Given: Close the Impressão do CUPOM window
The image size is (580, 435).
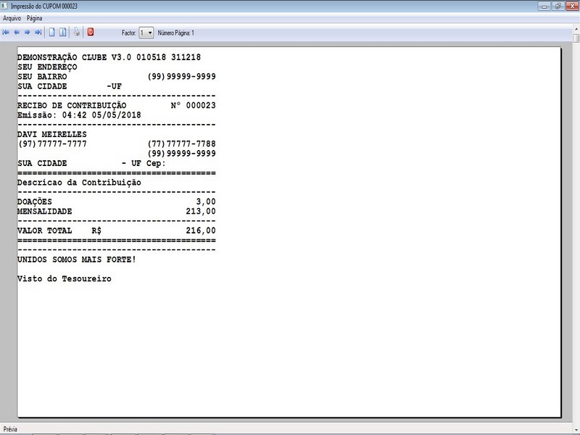Looking at the screenshot, I should click(572, 6).
